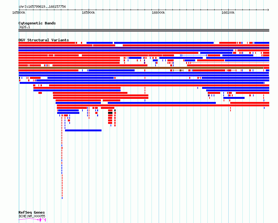Click the lone blue variant bar at the bottom
Image resolution: width=278 pixels, height=223 pixels.
[83, 130]
